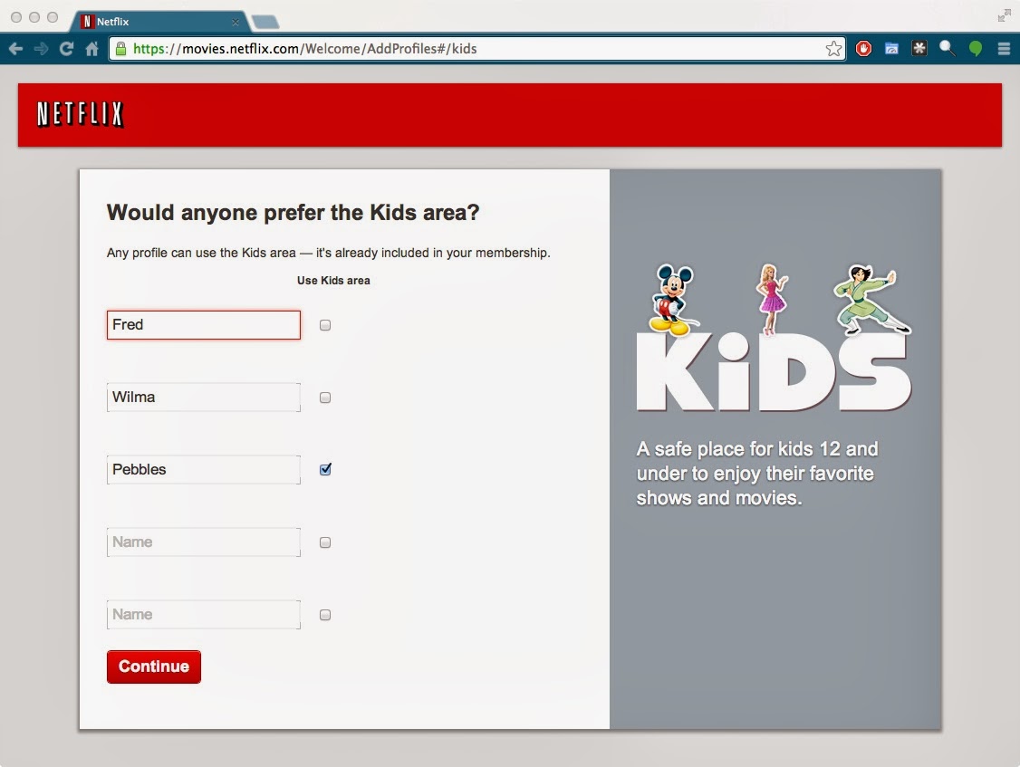
Task: Open the browser home page icon
Action: (91, 49)
